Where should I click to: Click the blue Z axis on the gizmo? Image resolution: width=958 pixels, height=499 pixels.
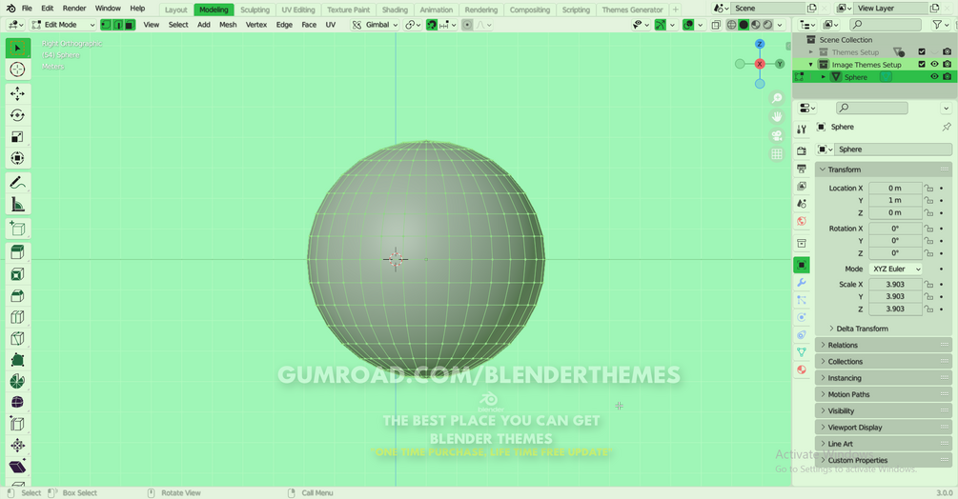(760, 44)
